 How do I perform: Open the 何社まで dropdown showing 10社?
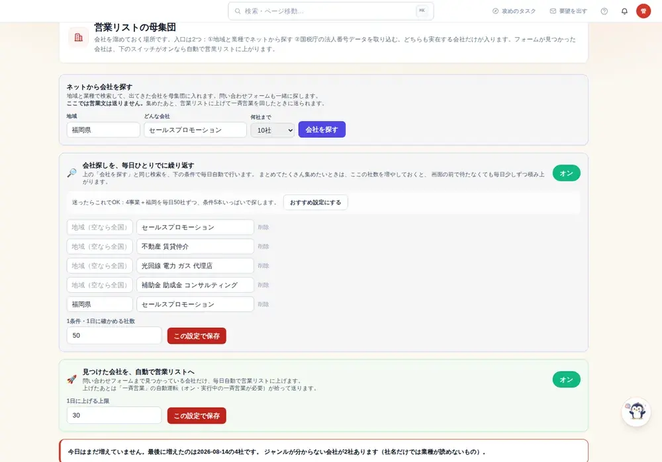[x=273, y=130]
